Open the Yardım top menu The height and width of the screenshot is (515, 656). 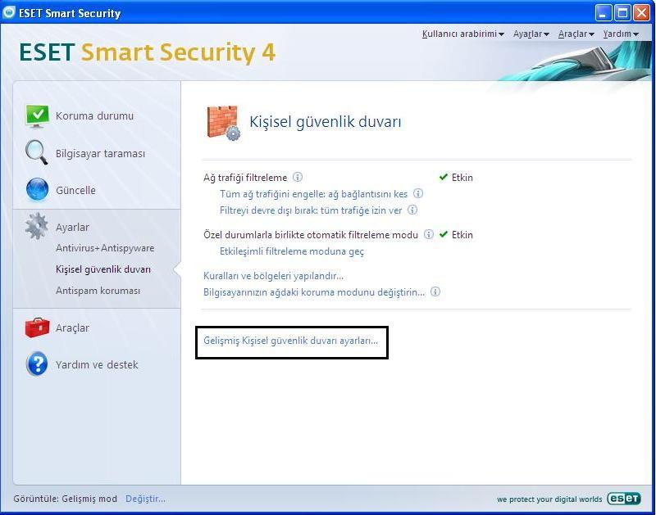click(621, 34)
